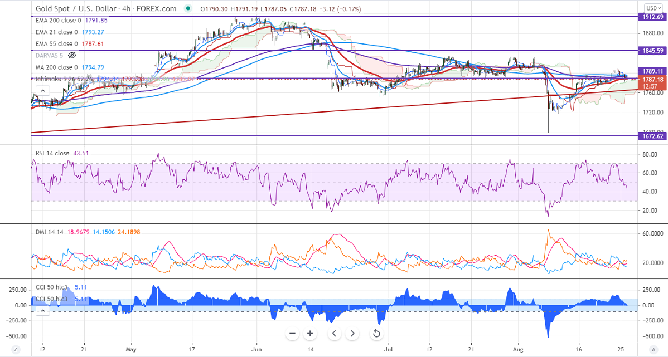
Task: Click the 1672.62 horizontal line price label
Action: (652, 136)
